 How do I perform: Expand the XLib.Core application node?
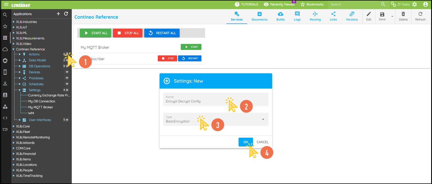(14, 126)
